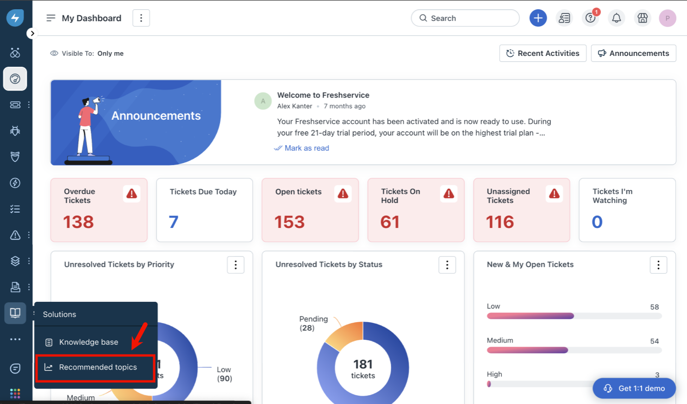Open Unresolved Tickets by Status widget options
The width and height of the screenshot is (687, 404).
[447, 265]
